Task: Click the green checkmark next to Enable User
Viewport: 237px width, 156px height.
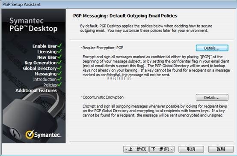Action: 59,45
